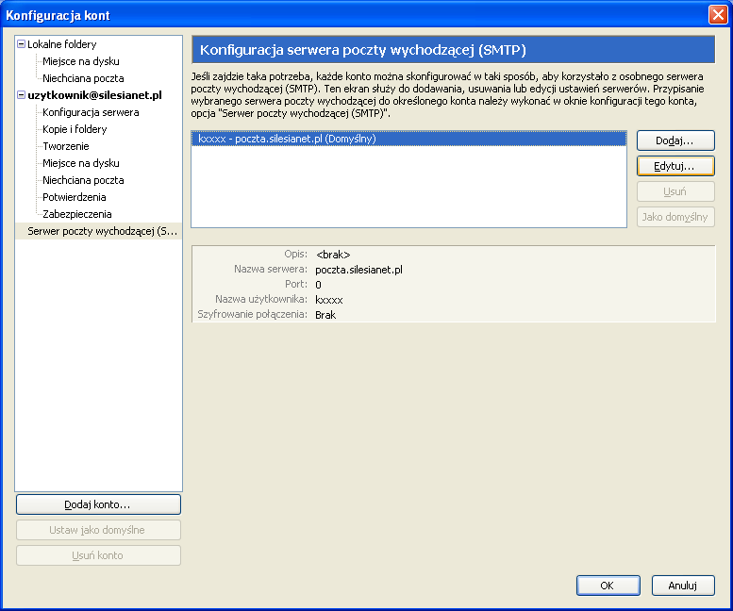This screenshot has height=611, width=733.
Task: Click the Dodaj konto... button
Action: pos(98,504)
